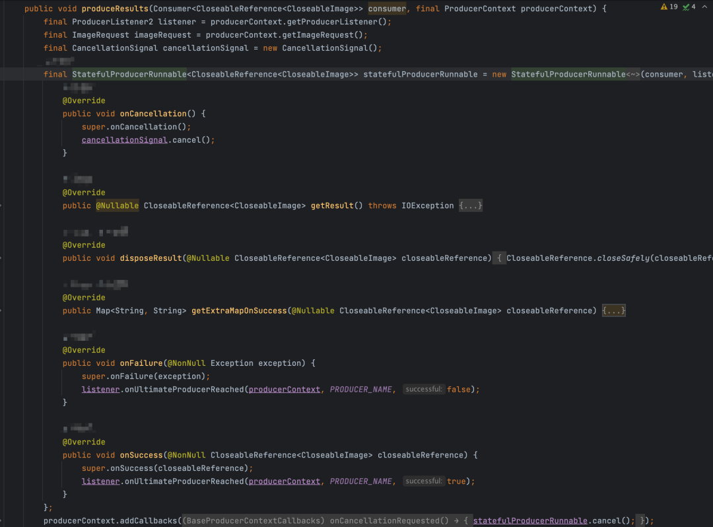The height and width of the screenshot is (527, 713).
Task: Click addCallbacks method call
Action: point(149,521)
